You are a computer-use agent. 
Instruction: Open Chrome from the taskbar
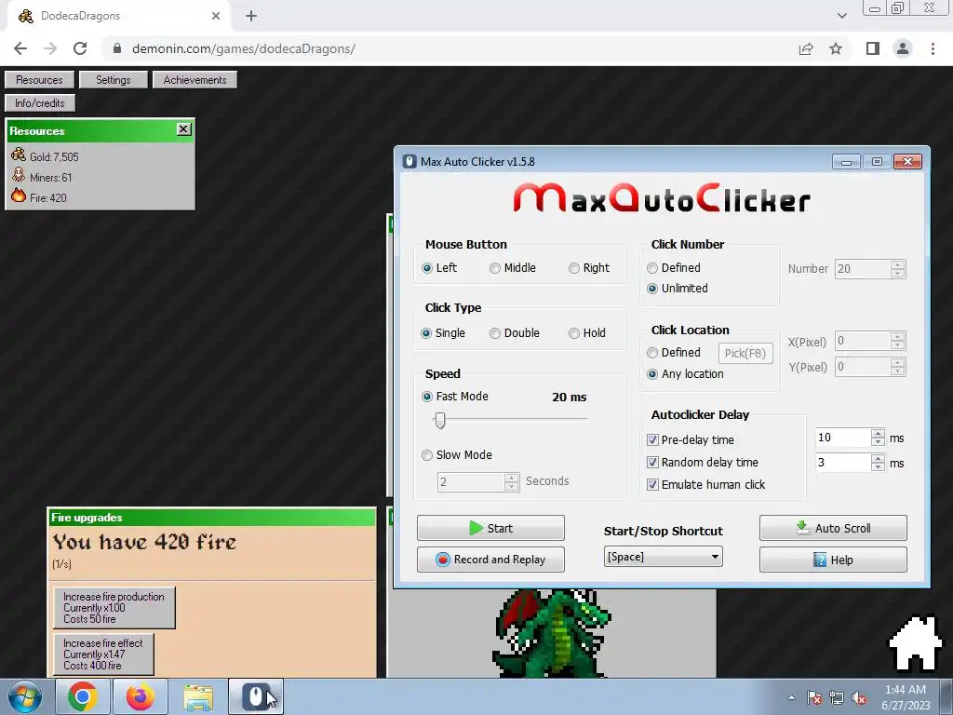coord(83,696)
